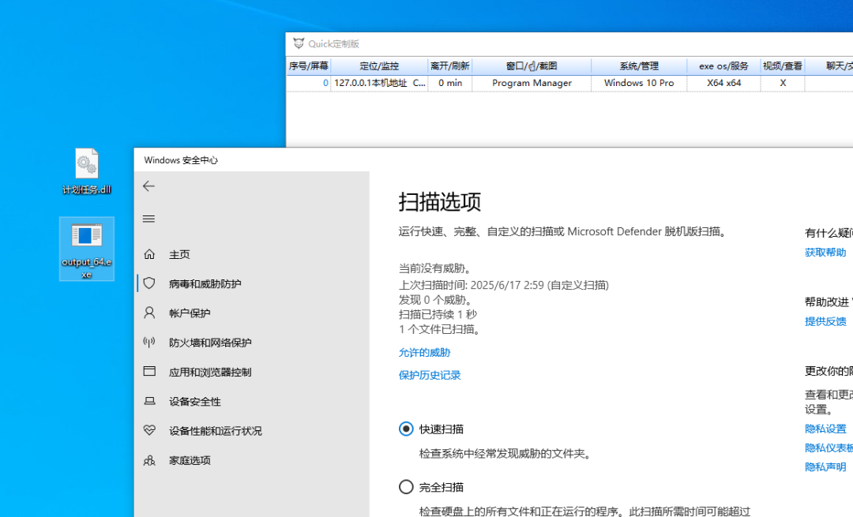This screenshot has width=853, height=517.
Task: Click the 获取帮助 link
Action: pos(825,253)
